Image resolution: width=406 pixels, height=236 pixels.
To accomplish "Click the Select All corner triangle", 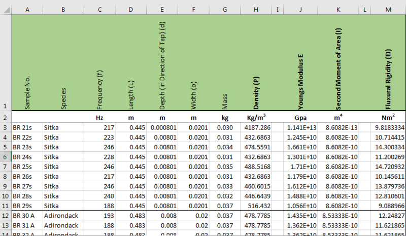I will pos(7,10).
